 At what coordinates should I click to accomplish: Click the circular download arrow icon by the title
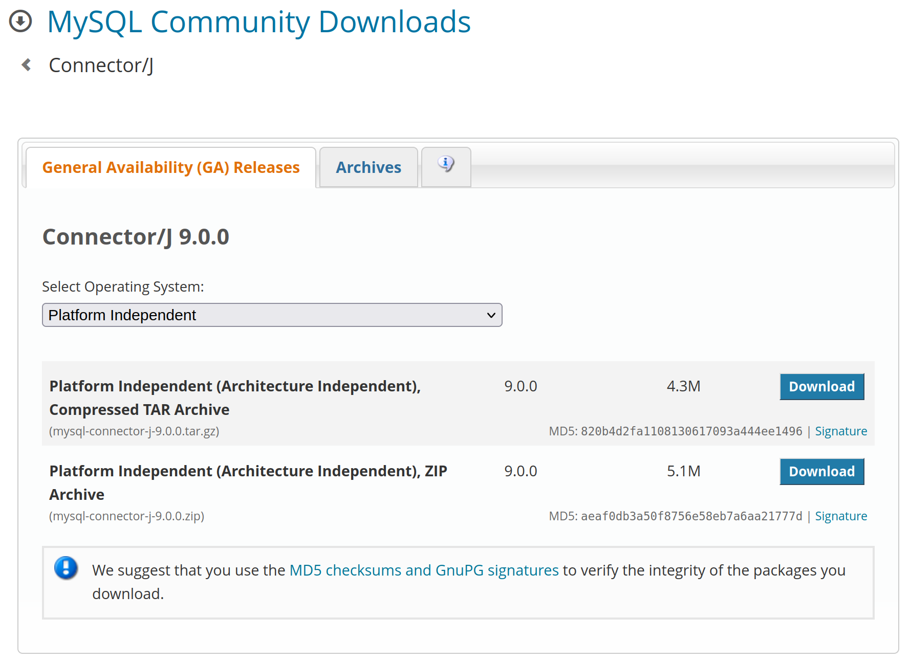click(x=20, y=21)
